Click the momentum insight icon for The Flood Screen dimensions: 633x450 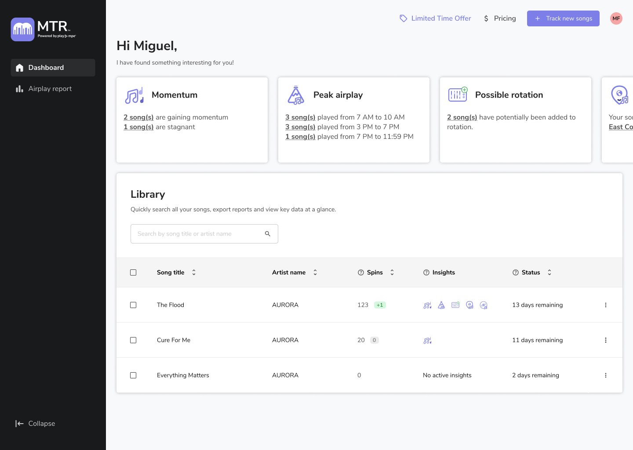tap(427, 305)
